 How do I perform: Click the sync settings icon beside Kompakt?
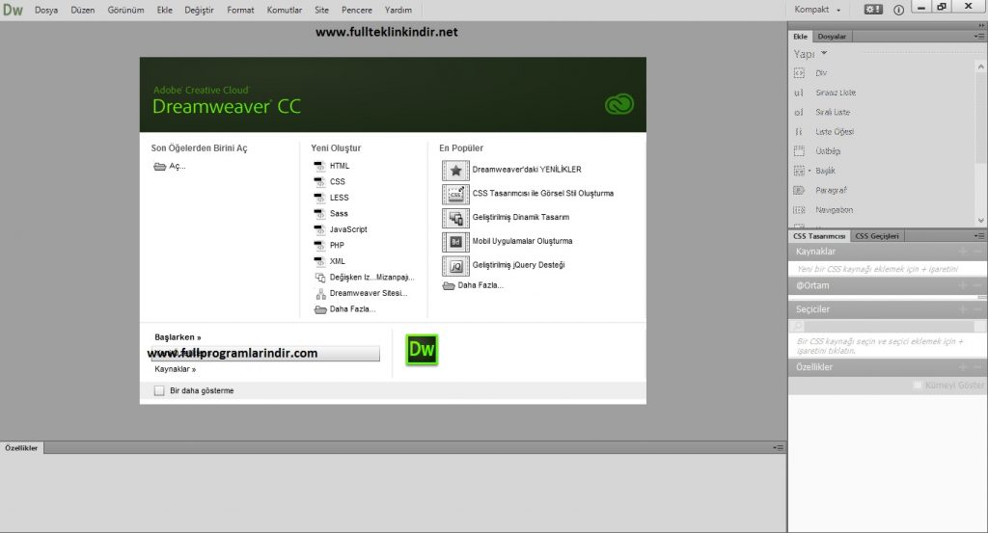tap(872, 10)
